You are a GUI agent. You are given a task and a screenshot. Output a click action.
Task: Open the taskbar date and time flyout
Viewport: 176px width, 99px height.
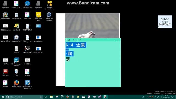click(x=166, y=97)
